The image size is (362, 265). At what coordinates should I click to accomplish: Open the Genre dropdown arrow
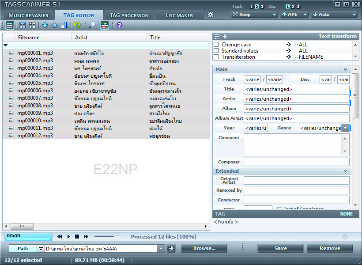click(345, 128)
